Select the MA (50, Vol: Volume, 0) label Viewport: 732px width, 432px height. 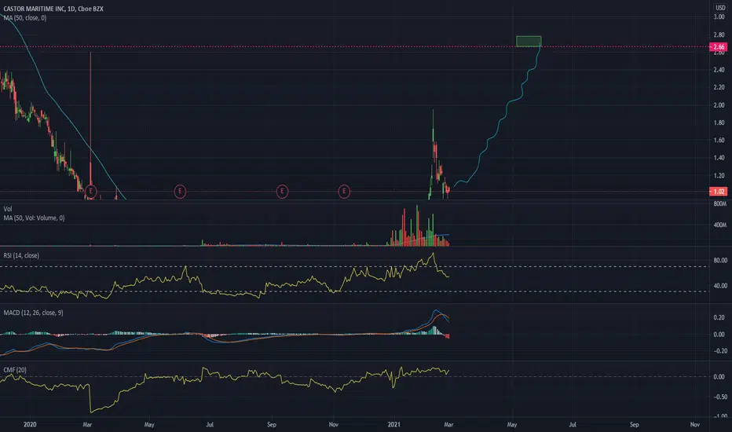[x=34, y=218]
